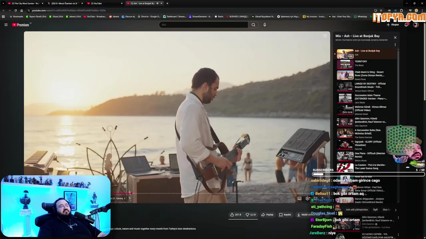This screenshot has height=239, width=426.
Task: Go to browser home page
Action: 22,10
